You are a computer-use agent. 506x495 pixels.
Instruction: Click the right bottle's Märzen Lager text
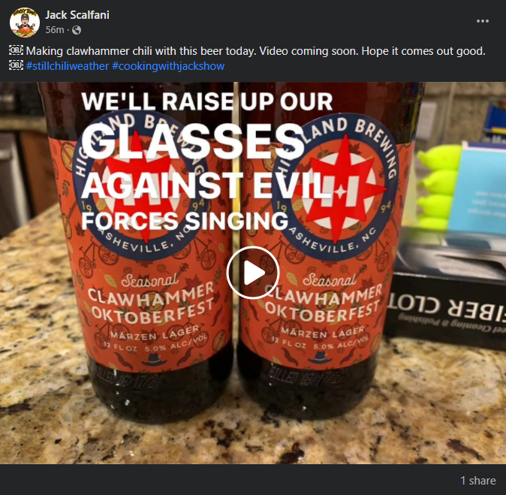click(x=322, y=331)
